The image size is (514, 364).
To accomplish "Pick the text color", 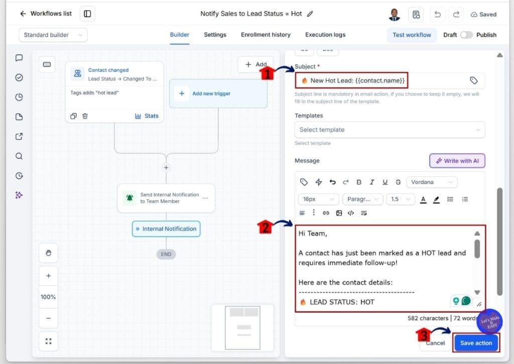I will tap(423, 199).
